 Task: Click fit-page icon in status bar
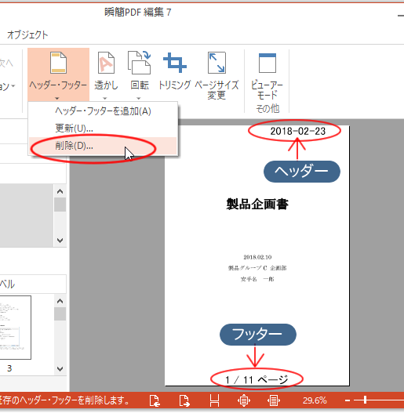(x=244, y=400)
